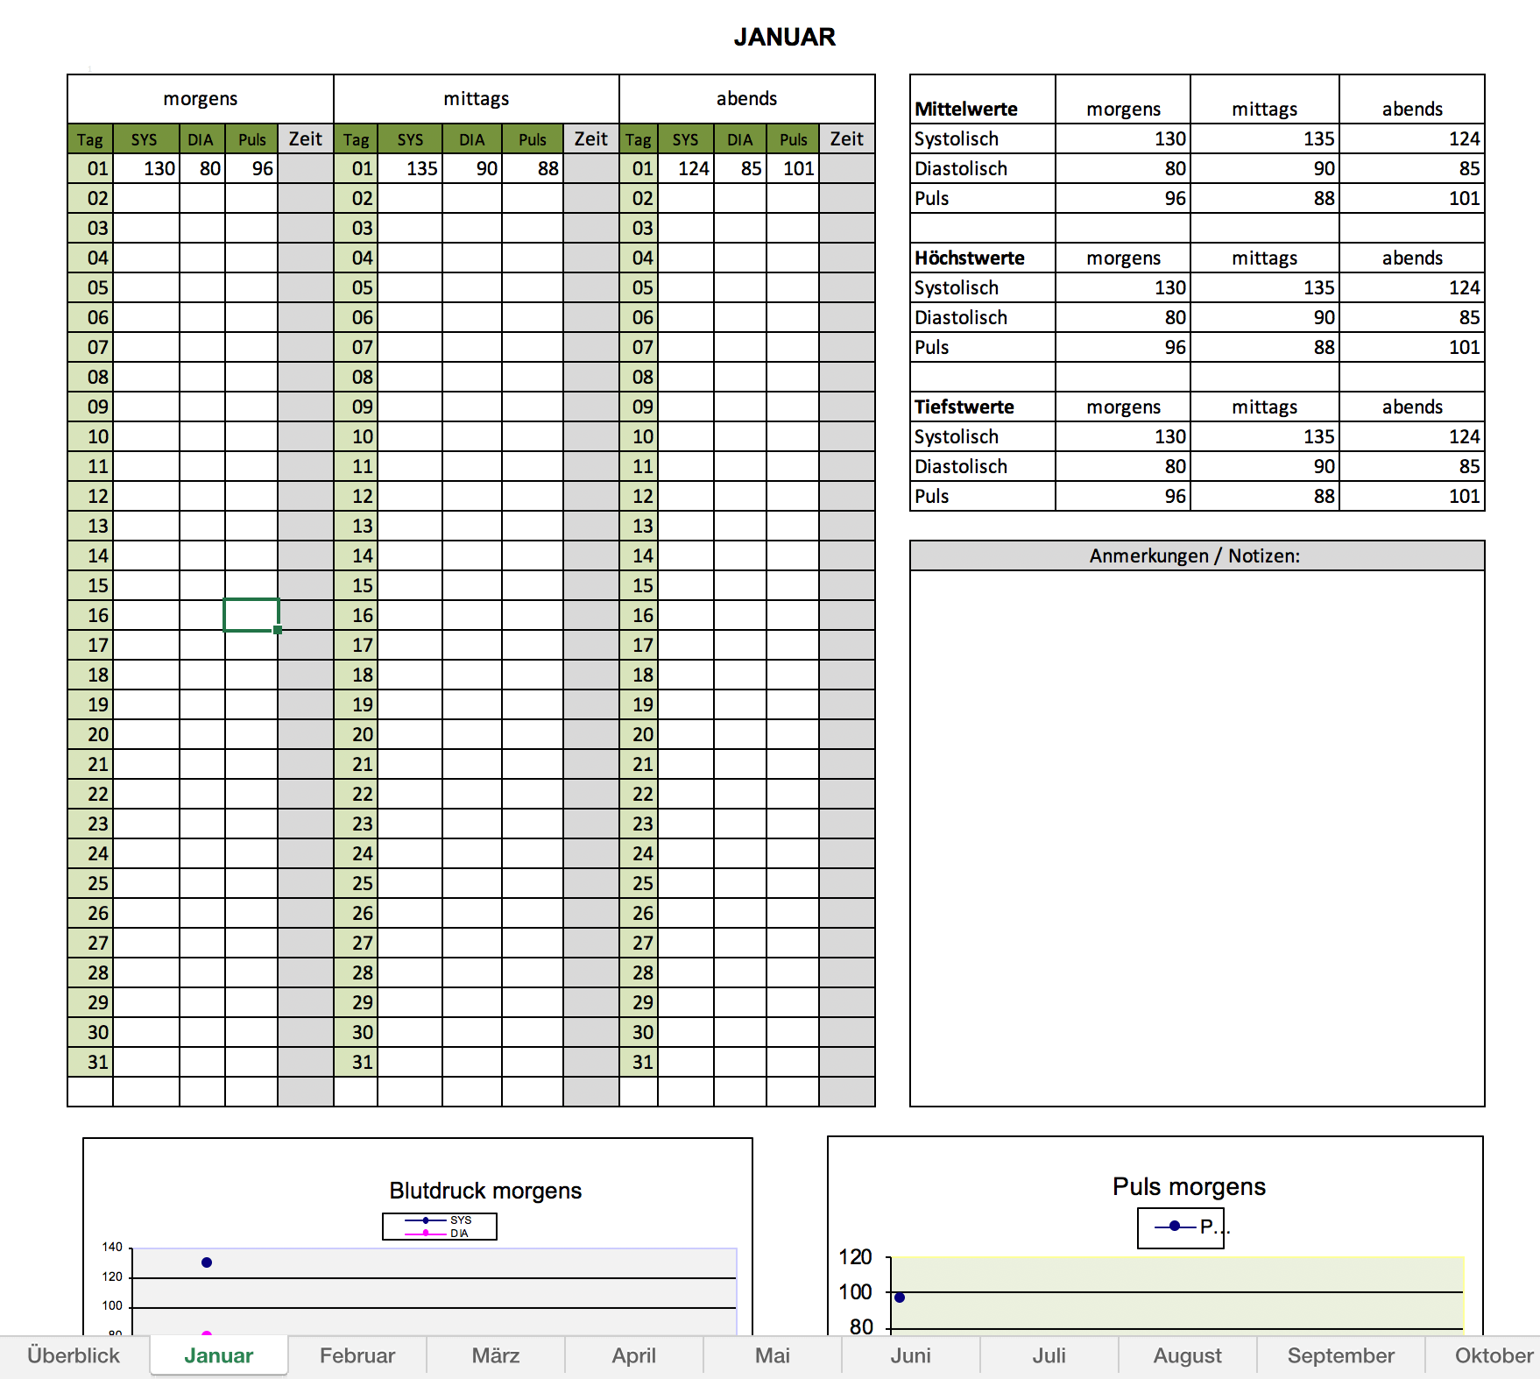Select mittags DIA value 90 for day 01

coord(472,168)
